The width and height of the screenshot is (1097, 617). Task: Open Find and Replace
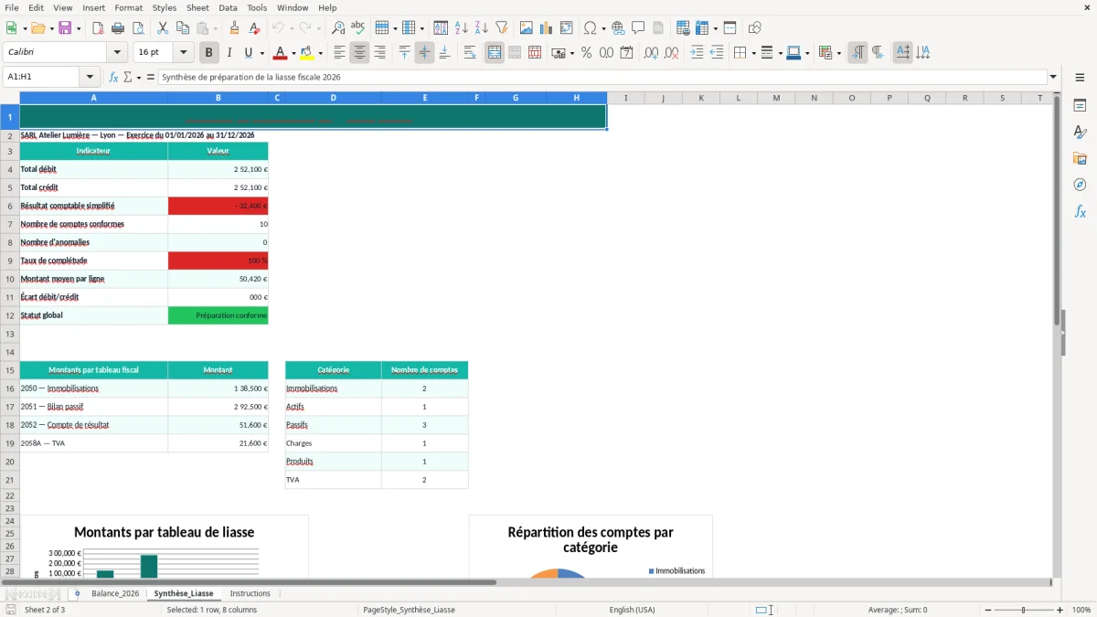tap(338, 28)
